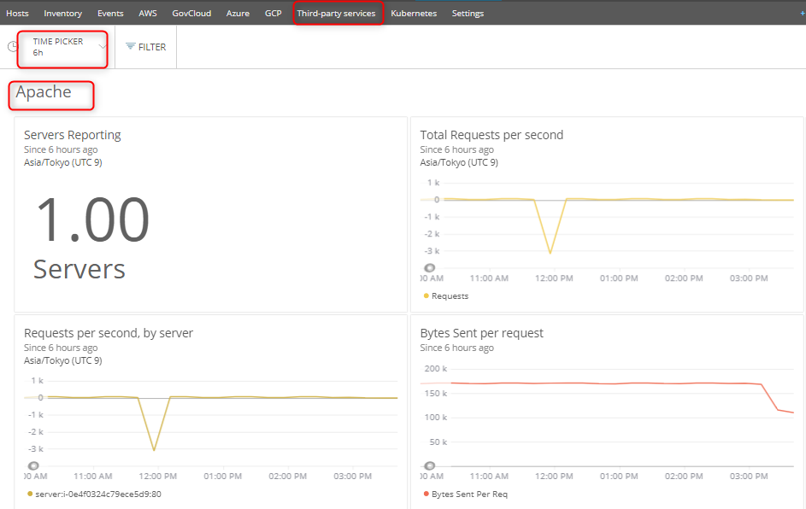Open the Settings tab
The image size is (806, 509).
468,14
